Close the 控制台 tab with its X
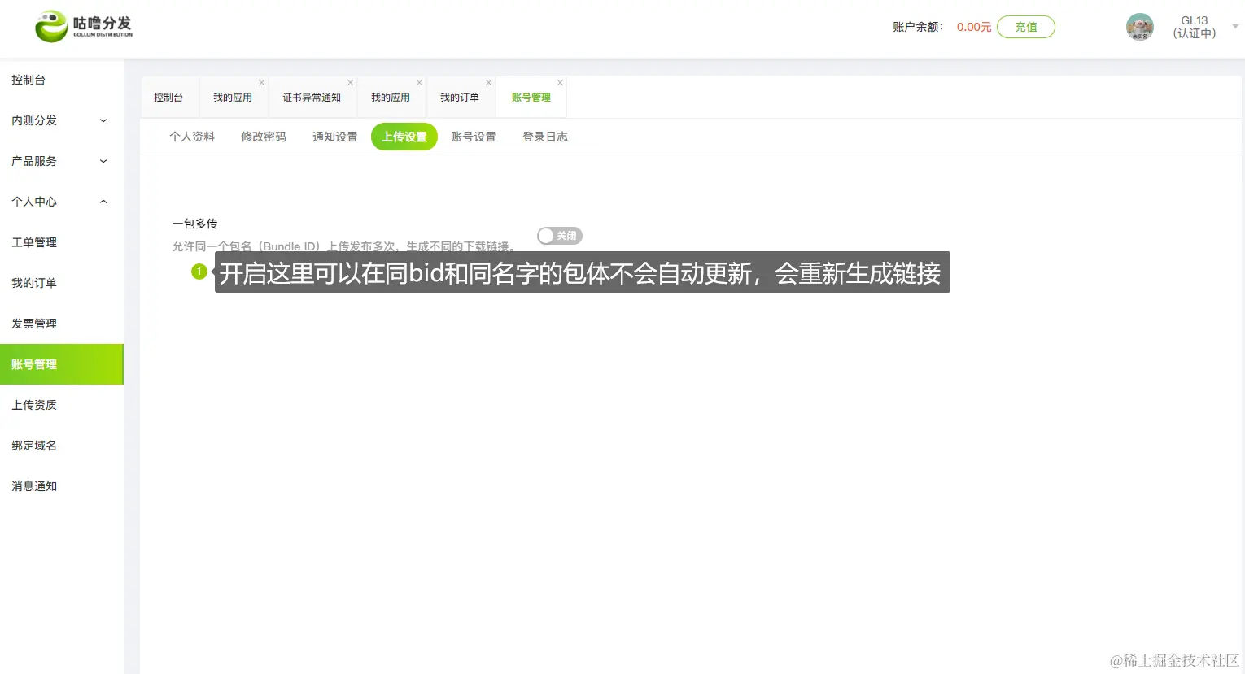The width and height of the screenshot is (1245, 674). [x=193, y=82]
